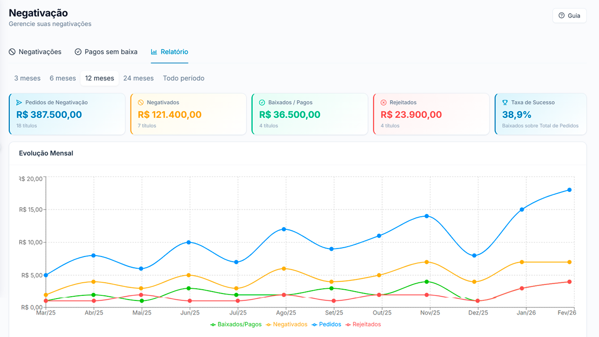Click the 38,9% success rate value
Image resolution: width=599 pixels, height=337 pixels.
517,115
